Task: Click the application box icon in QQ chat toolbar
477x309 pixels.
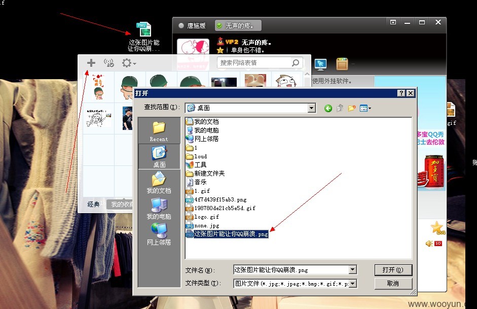Action: pyautogui.click(x=342, y=64)
